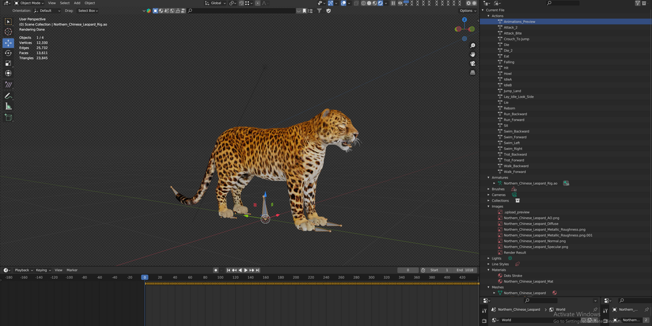Open the Select Box drag dropdown
This screenshot has height=326, width=652.
[87, 11]
